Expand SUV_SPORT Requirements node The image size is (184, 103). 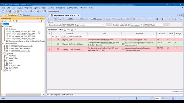coord(5,48)
